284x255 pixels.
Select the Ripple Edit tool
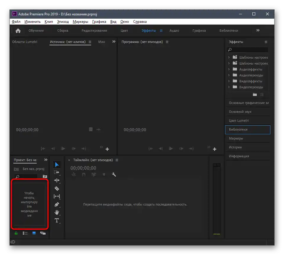point(57,180)
